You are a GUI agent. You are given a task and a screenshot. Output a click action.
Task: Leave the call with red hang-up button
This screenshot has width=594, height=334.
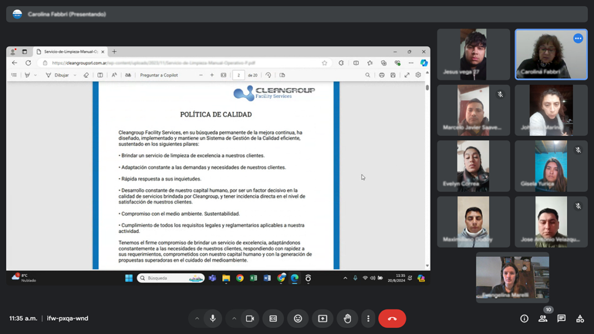coord(392,318)
